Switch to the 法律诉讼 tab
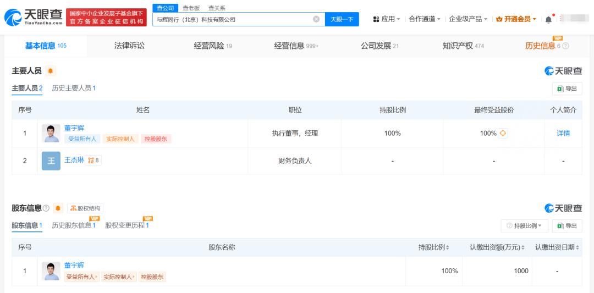The width and height of the screenshot is (594, 293). click(x=129, y=46)
